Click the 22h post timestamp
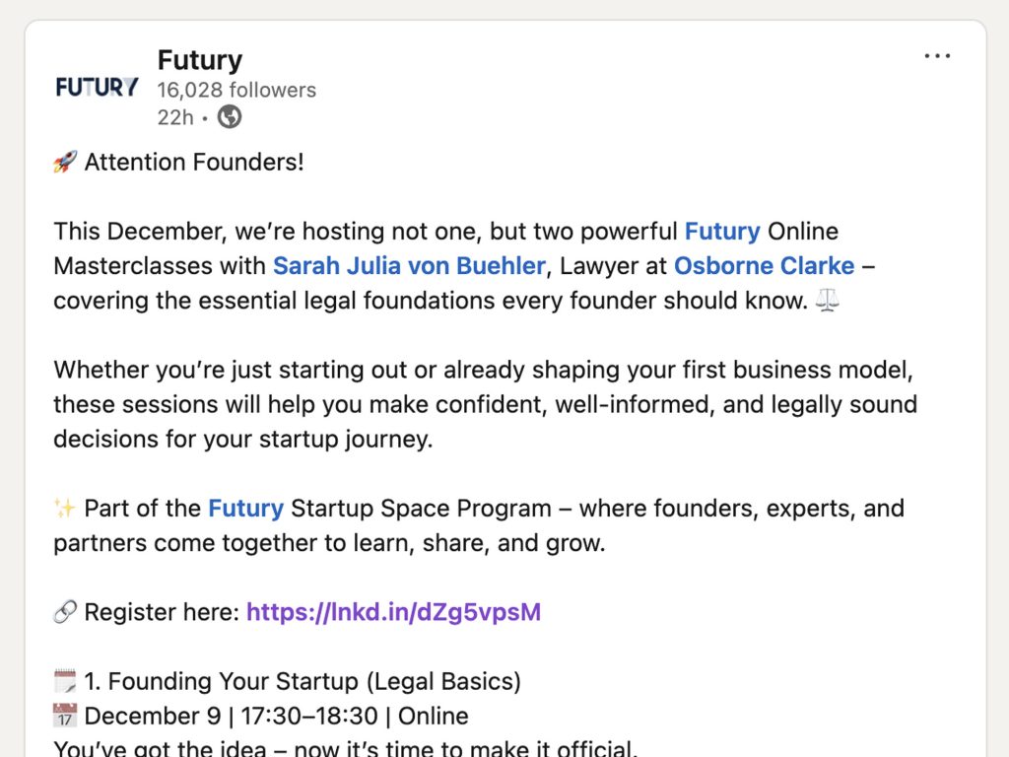The width and height of the screenshot is (1009, 757). tap(173, 117)
